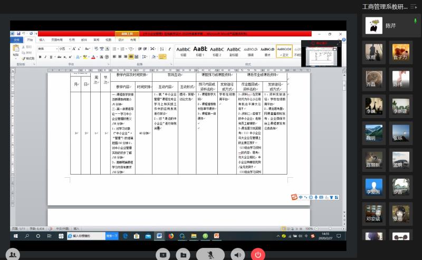Unmute the microphone in the meeting bar
Image resolution: width=422 pixels, height=260 pixels.
click(x=210, y=254)
